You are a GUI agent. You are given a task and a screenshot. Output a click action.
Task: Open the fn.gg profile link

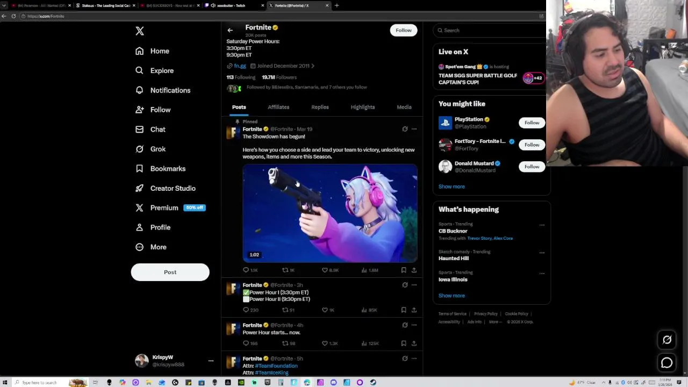(240, 66)
